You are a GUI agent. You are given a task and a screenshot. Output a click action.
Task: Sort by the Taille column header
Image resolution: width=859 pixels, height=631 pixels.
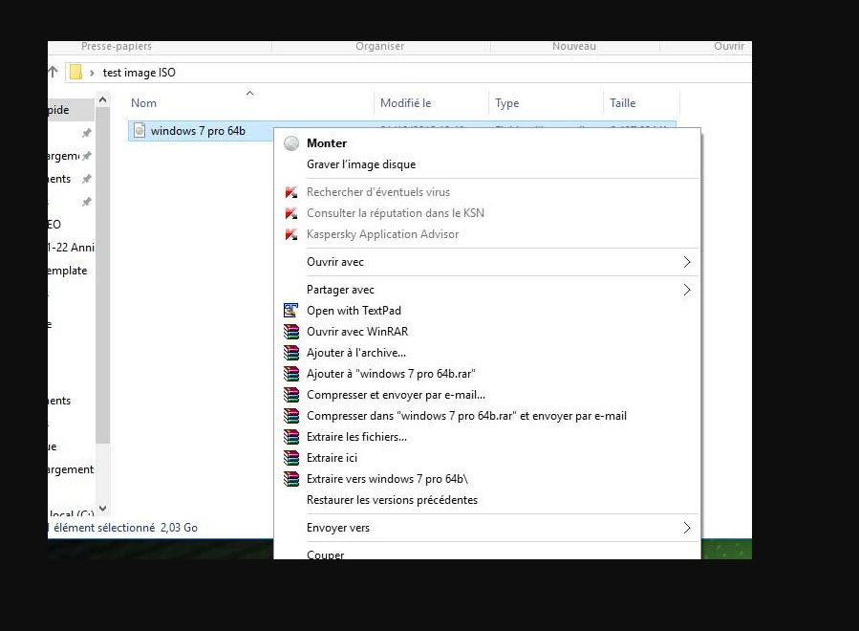pyautogui.click(x=622, y=103)
